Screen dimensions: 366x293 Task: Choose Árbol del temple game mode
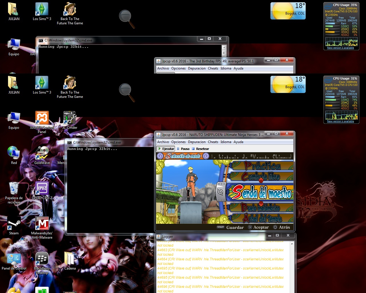point(262,218)
